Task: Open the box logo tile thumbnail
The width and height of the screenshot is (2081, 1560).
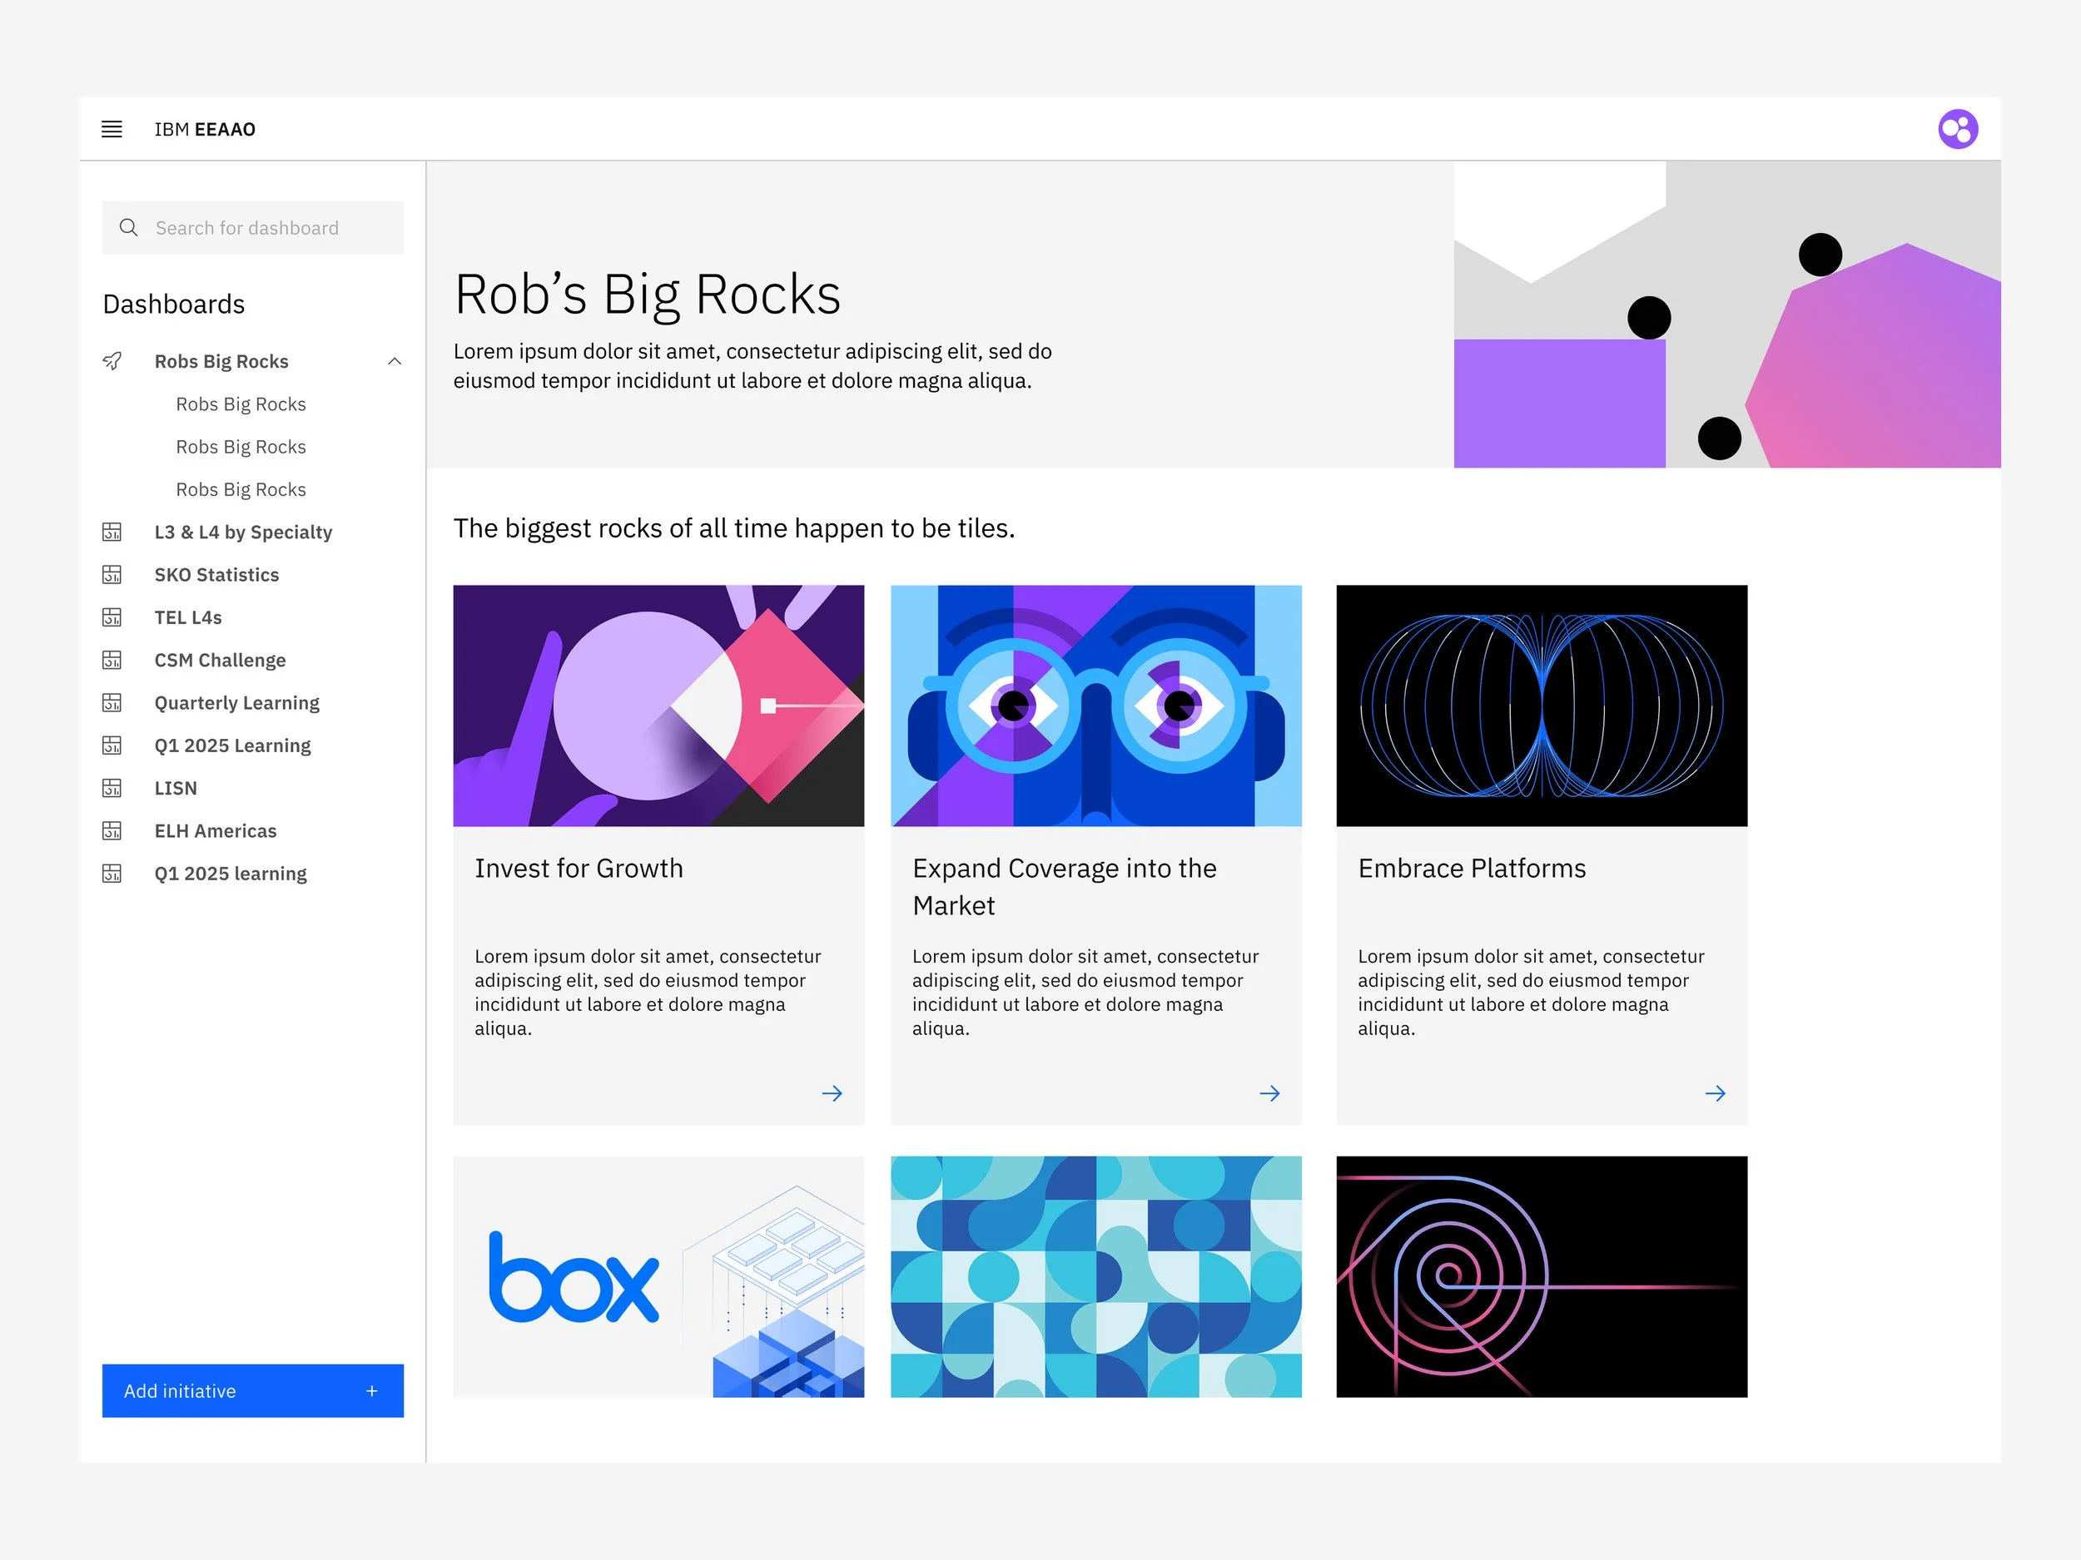Action: click(658, 1276)
